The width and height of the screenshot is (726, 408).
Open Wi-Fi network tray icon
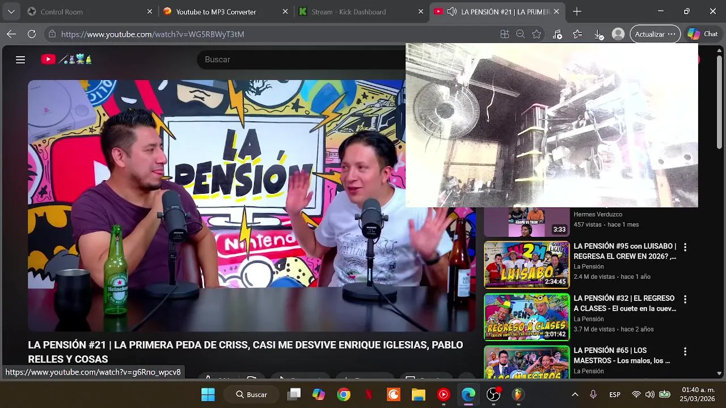[636, 394]
